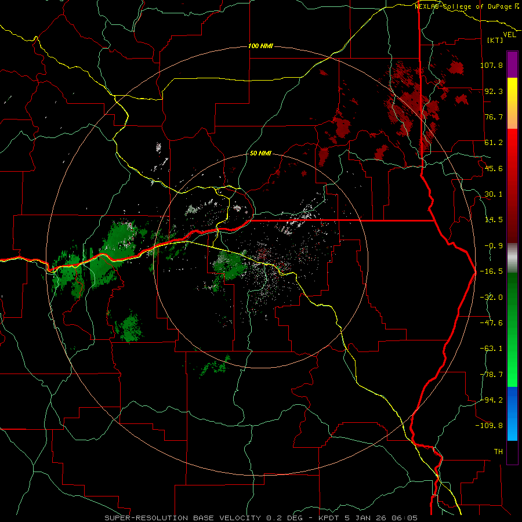Screen dimensions: 522x522
Task: Pick the blue segment of the color bar
Action: tap(512, 414)
